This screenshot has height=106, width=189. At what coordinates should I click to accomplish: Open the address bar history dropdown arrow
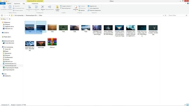(163, 15)
